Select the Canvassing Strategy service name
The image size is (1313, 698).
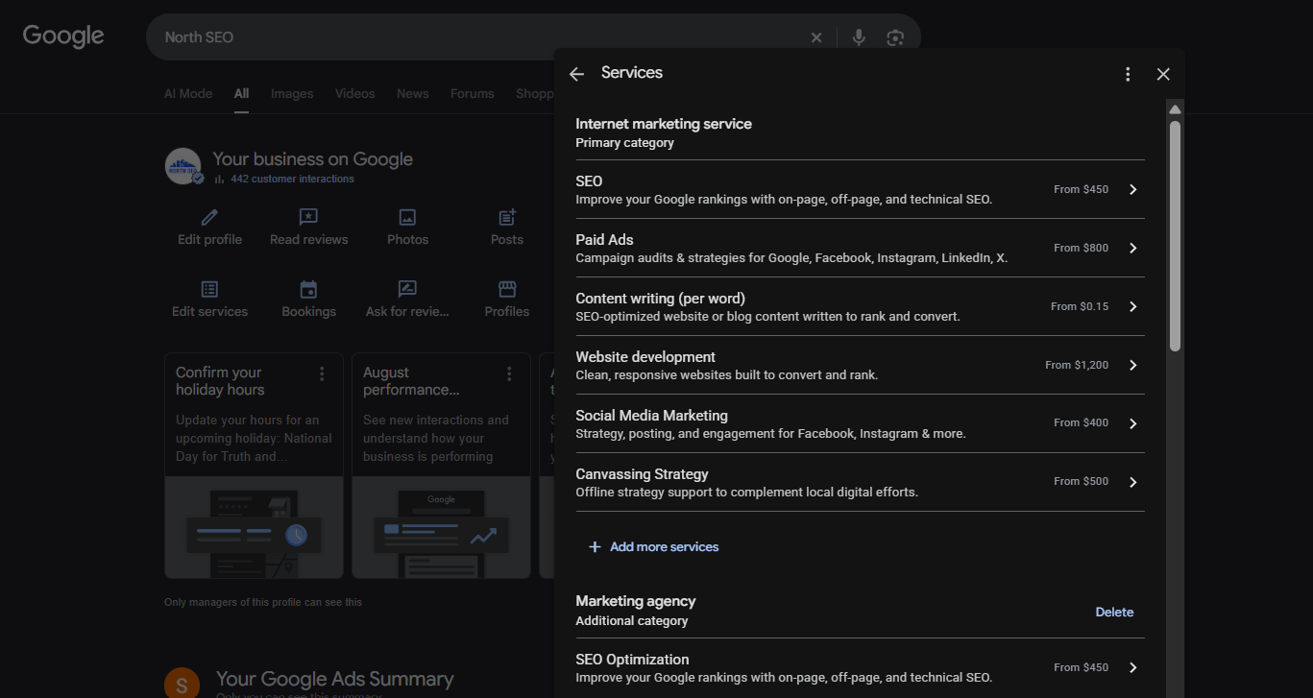point(642,473)
